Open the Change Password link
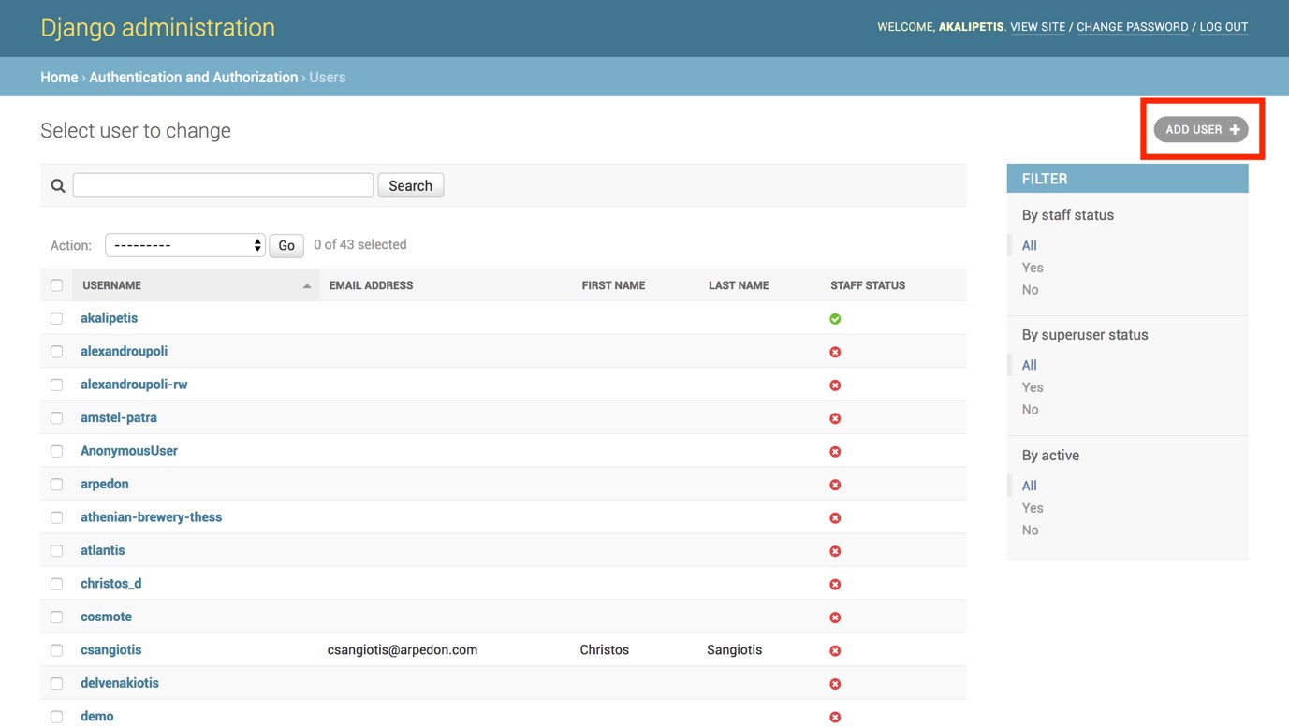 [1132, 27]
